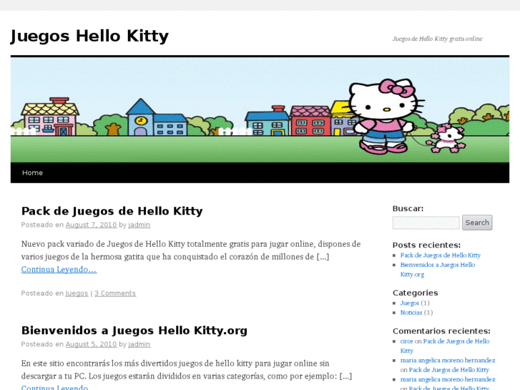This screenshot has width=520, height=390.
Task: Open the Juegos (1) category in sidebar
Action: (410, 303)
